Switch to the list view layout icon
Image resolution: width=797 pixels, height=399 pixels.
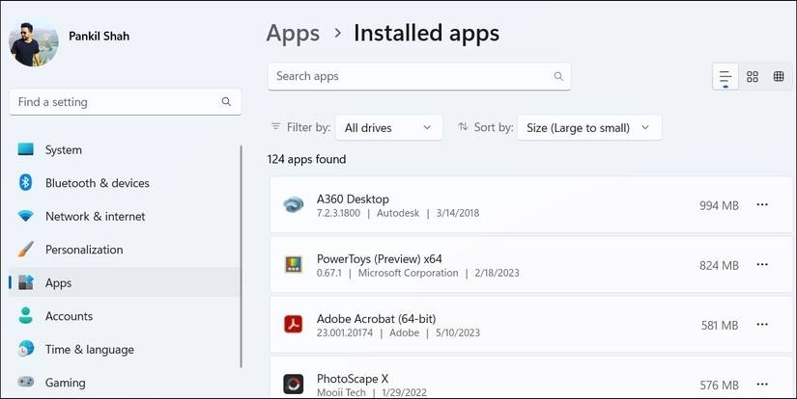[725, 77]
